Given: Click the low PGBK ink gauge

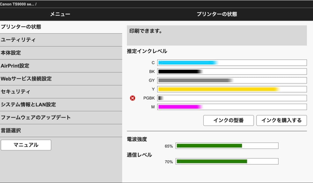Looking at the screenshot, I should (x=232, y=98).
